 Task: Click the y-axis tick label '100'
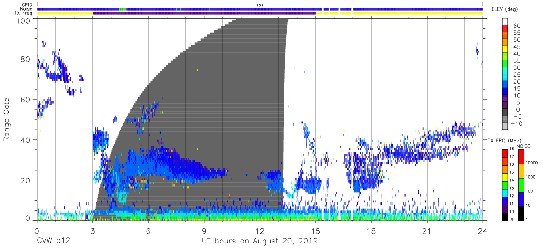tap(24, 21)
